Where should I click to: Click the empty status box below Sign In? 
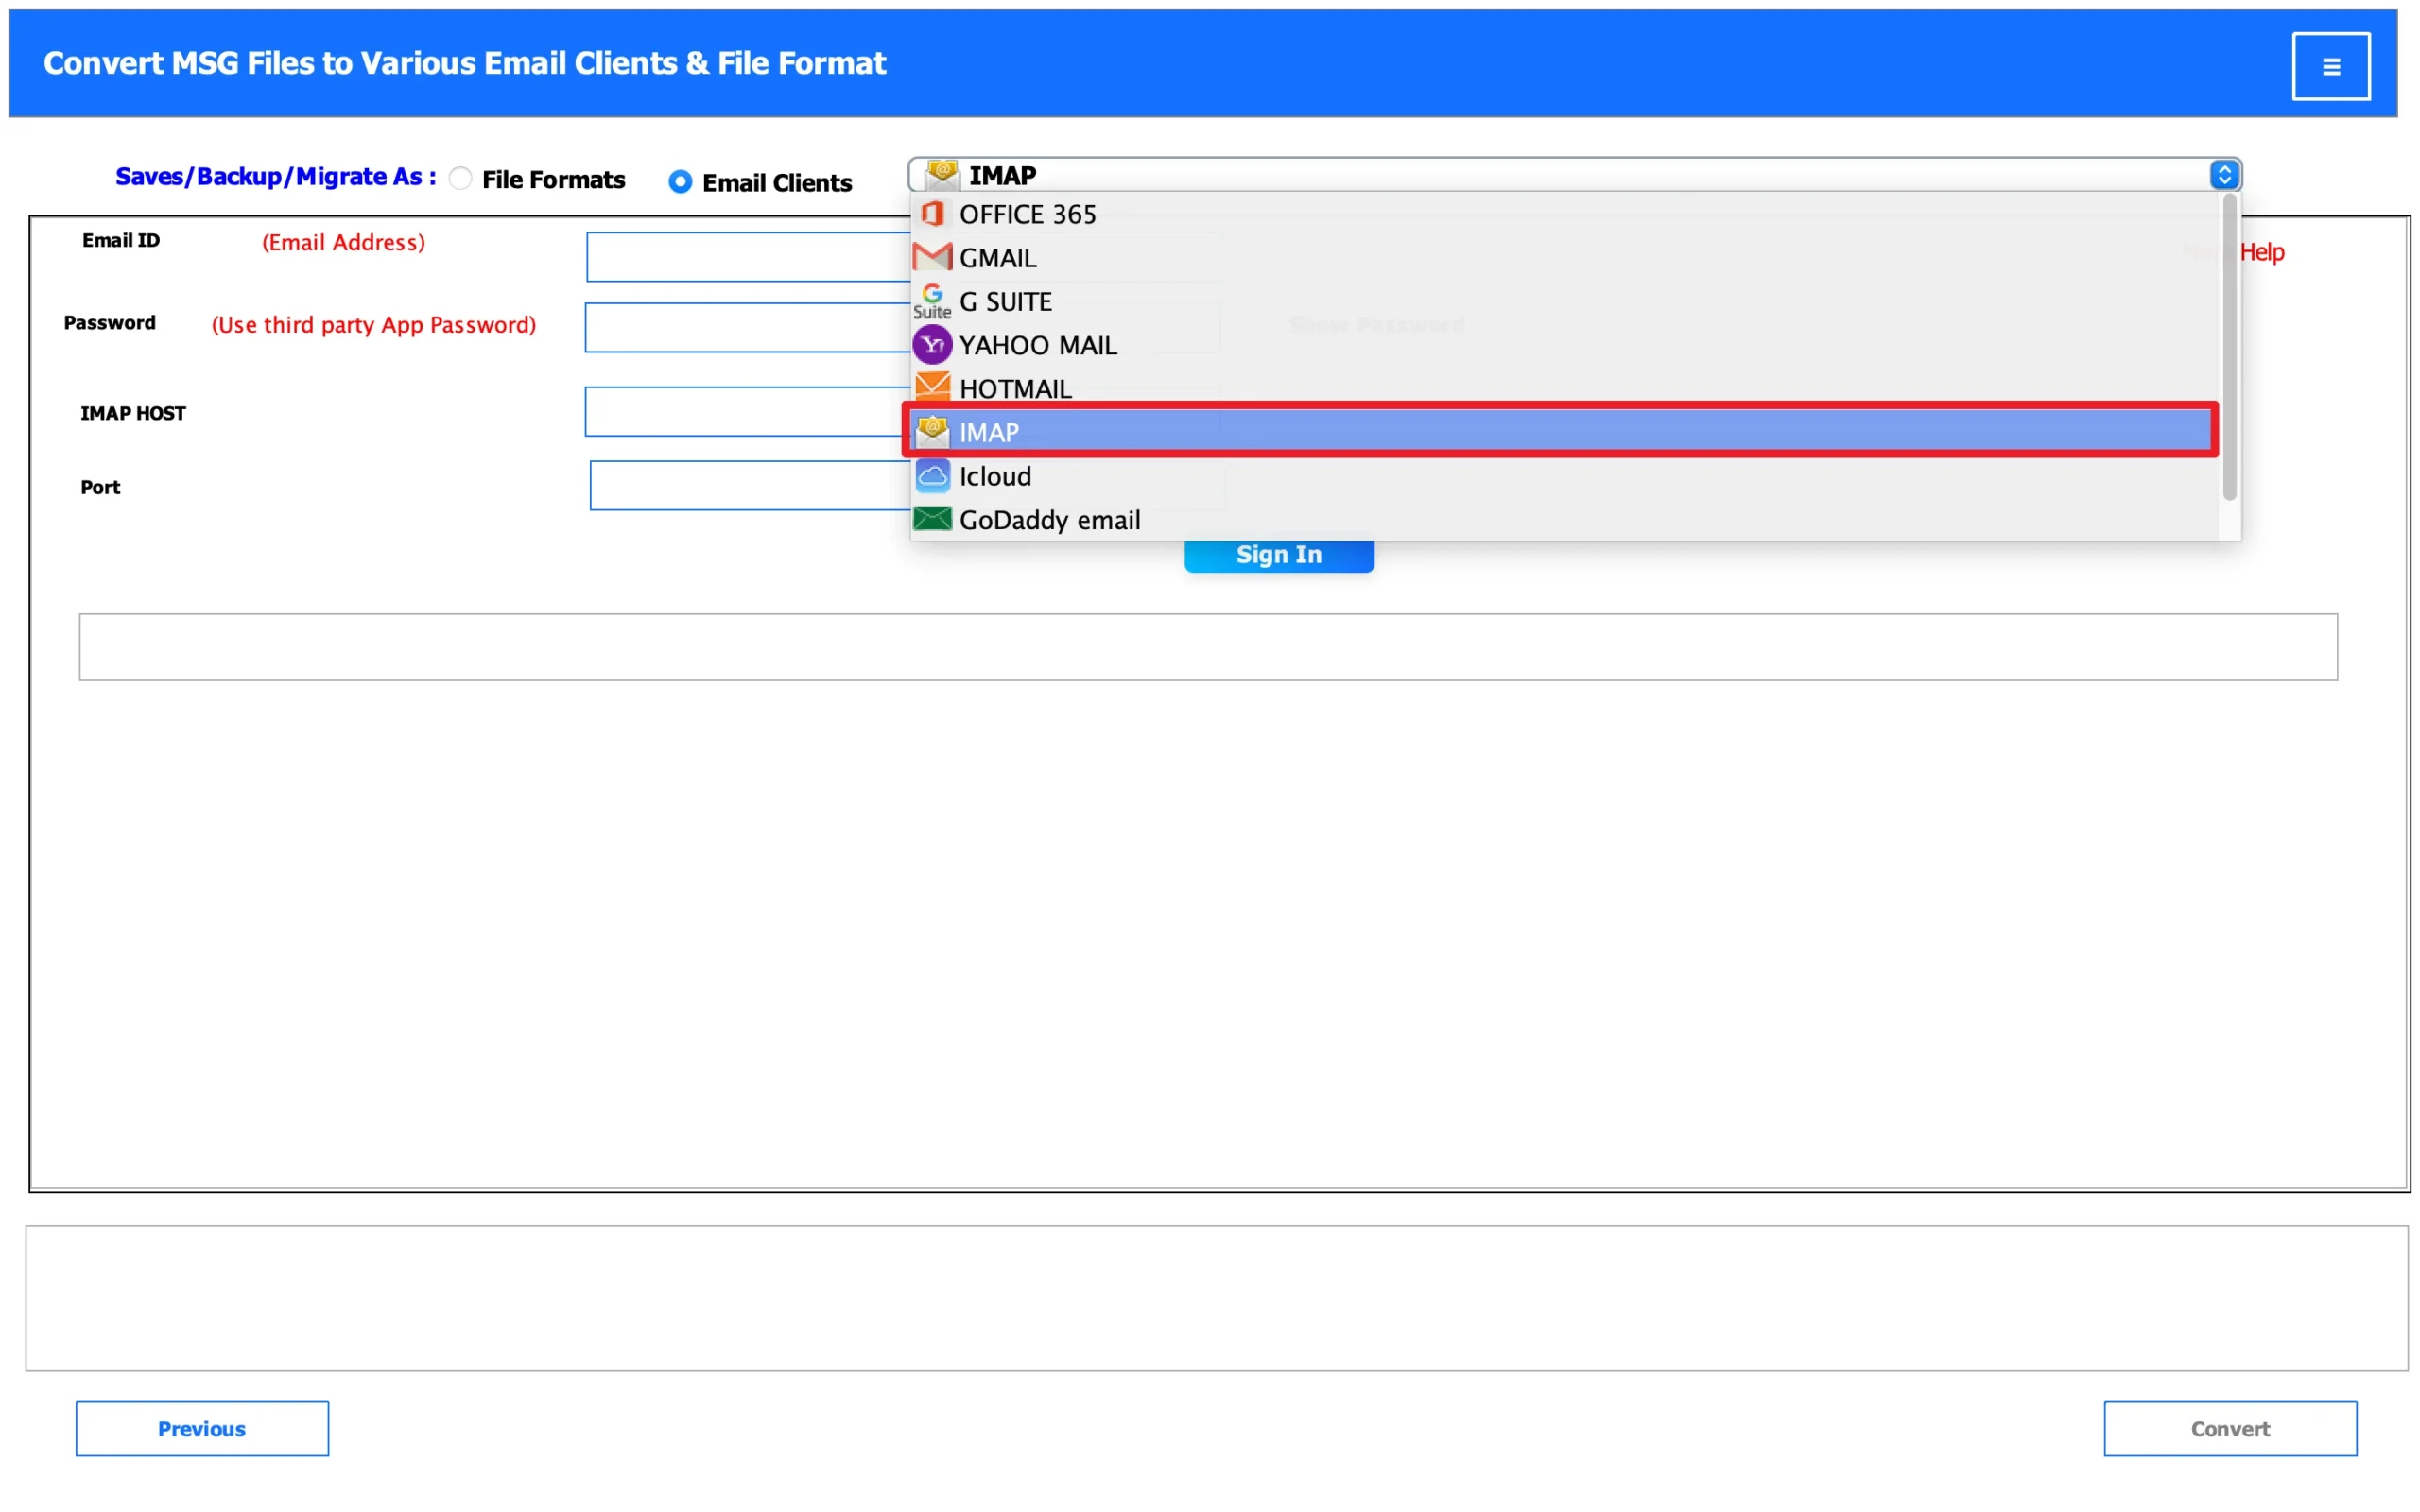click(1208, 647)
